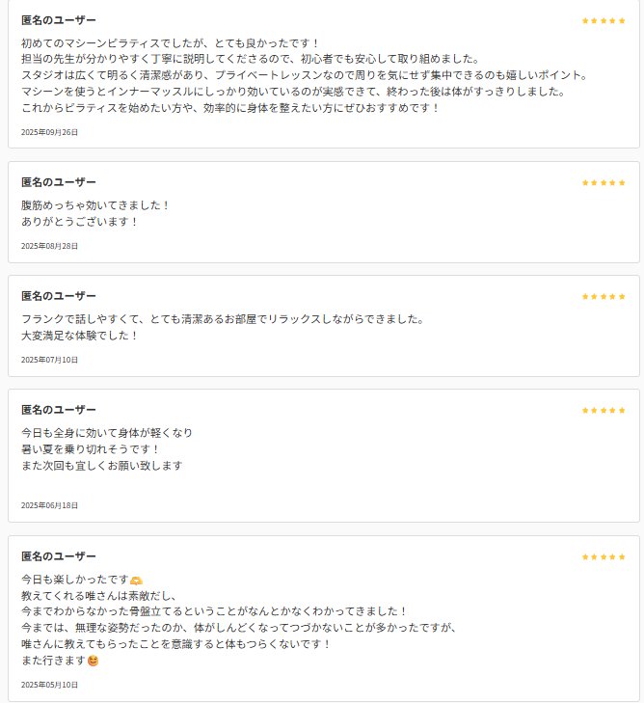Click 匿名のユーザー on the フランクで話しやすくて review
The image size is (644, 703).
coord(59,296)
